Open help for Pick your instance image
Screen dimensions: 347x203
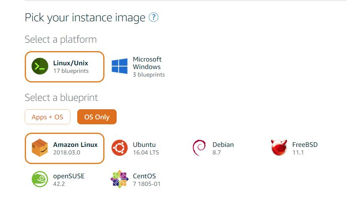click(x=154, y=17)
